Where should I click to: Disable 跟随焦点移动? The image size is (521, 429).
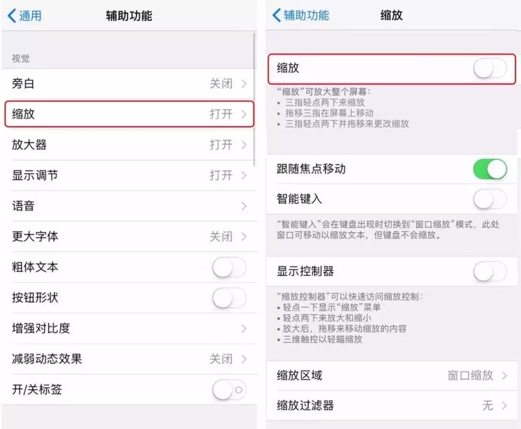[x=490, y=170]
